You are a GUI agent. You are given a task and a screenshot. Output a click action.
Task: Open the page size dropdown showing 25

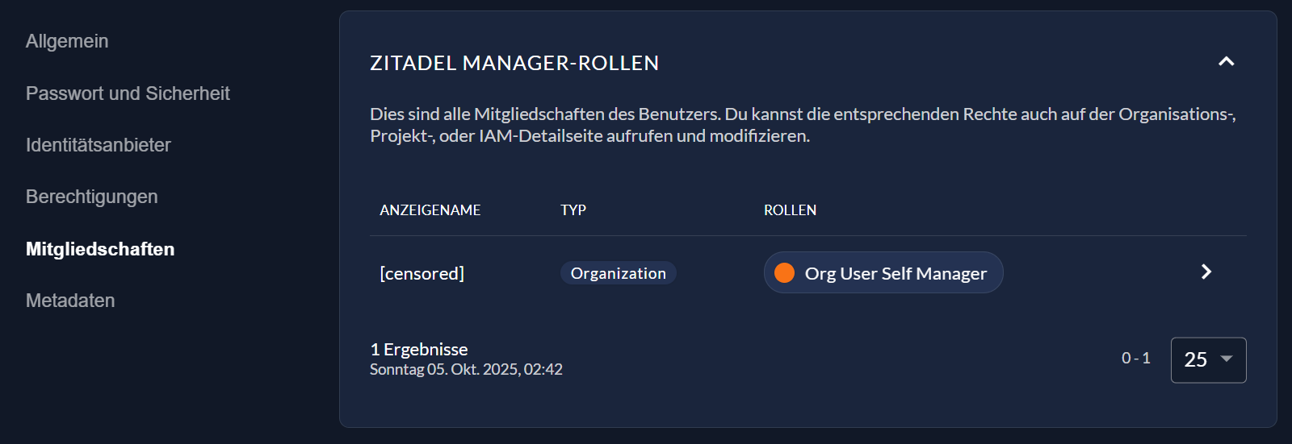(x=1208, y=359)
